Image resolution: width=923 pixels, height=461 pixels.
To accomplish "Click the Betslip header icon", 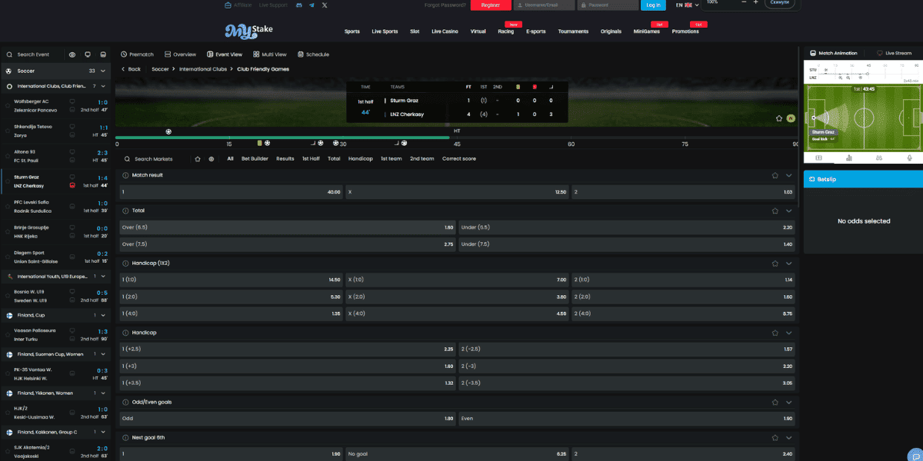I will 811,179.
